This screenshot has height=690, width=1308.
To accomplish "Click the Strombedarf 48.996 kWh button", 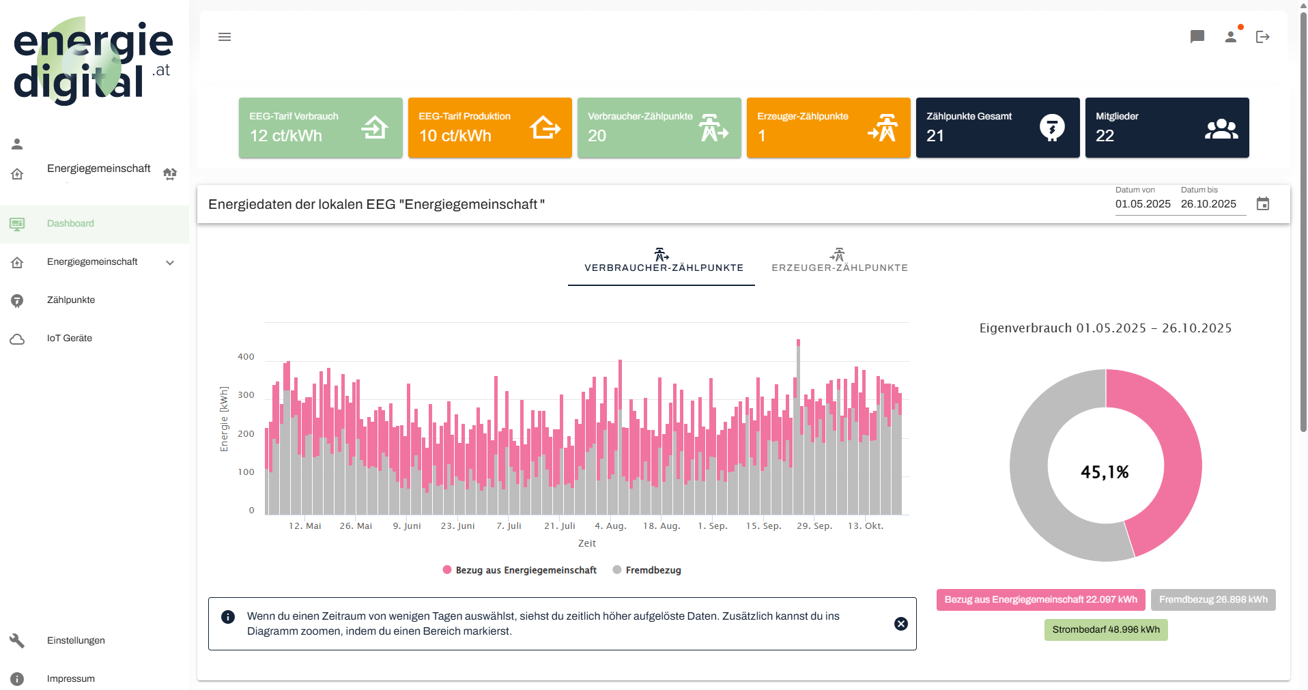I will (x=1106, y=629).
